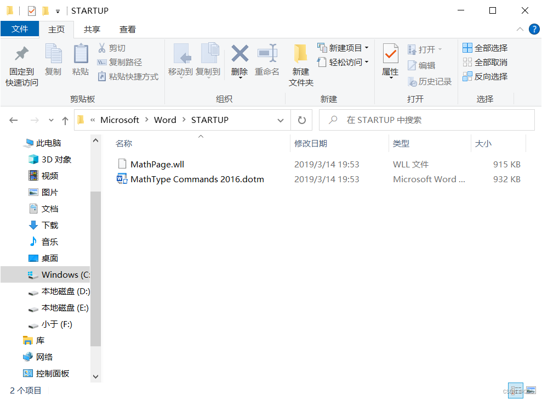Click sidebar scrollbar down arrow

pos(96,376)
